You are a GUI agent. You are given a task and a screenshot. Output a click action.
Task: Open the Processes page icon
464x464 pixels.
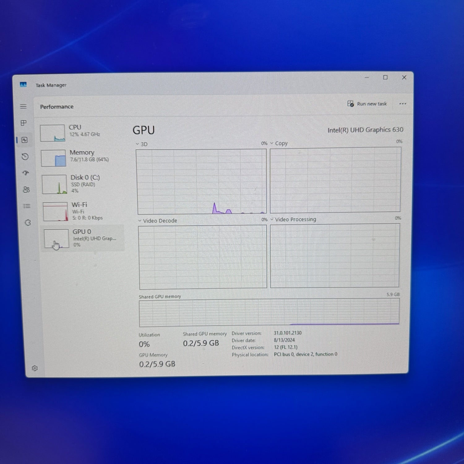point(24,123)
